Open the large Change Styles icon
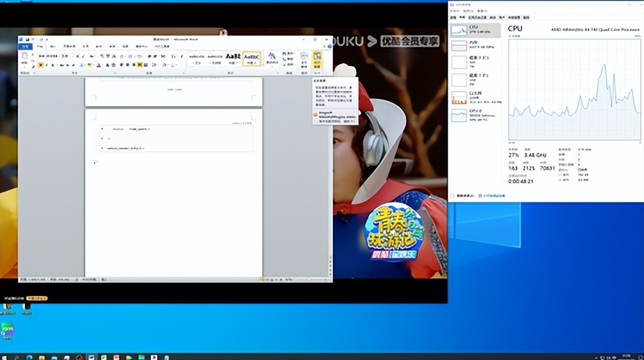 [x=271, y=58]
